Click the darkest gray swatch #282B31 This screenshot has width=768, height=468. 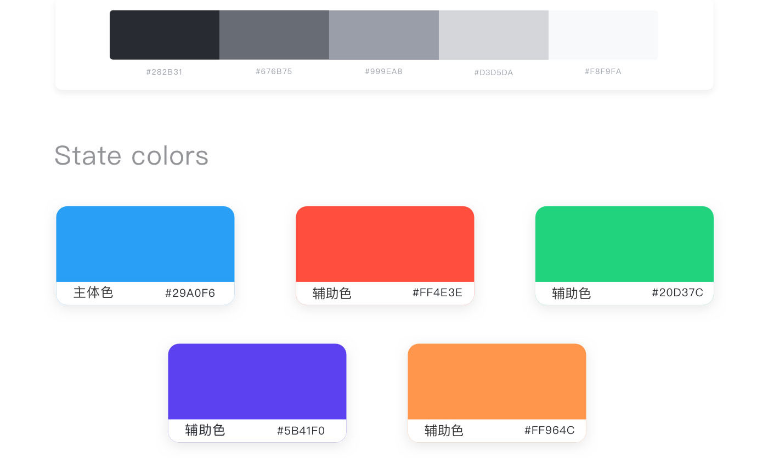(x=165, y=35)
